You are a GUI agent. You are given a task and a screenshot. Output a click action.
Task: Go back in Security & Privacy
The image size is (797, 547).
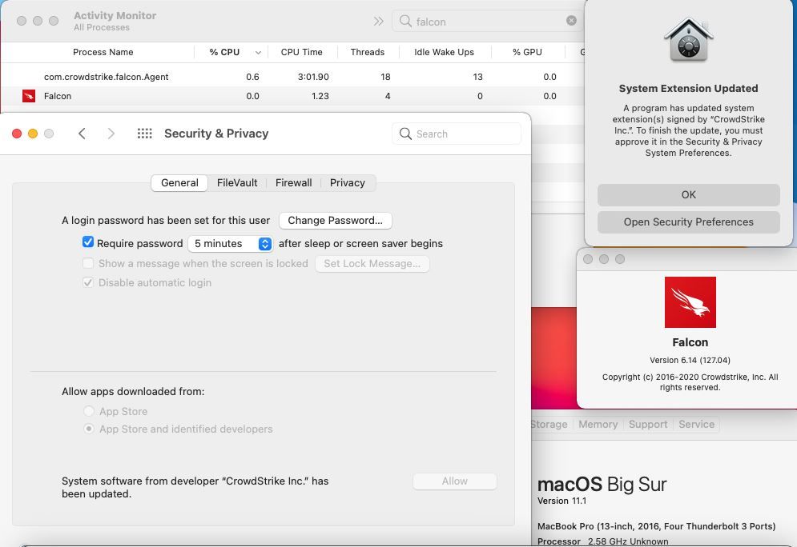coord(82,134)
